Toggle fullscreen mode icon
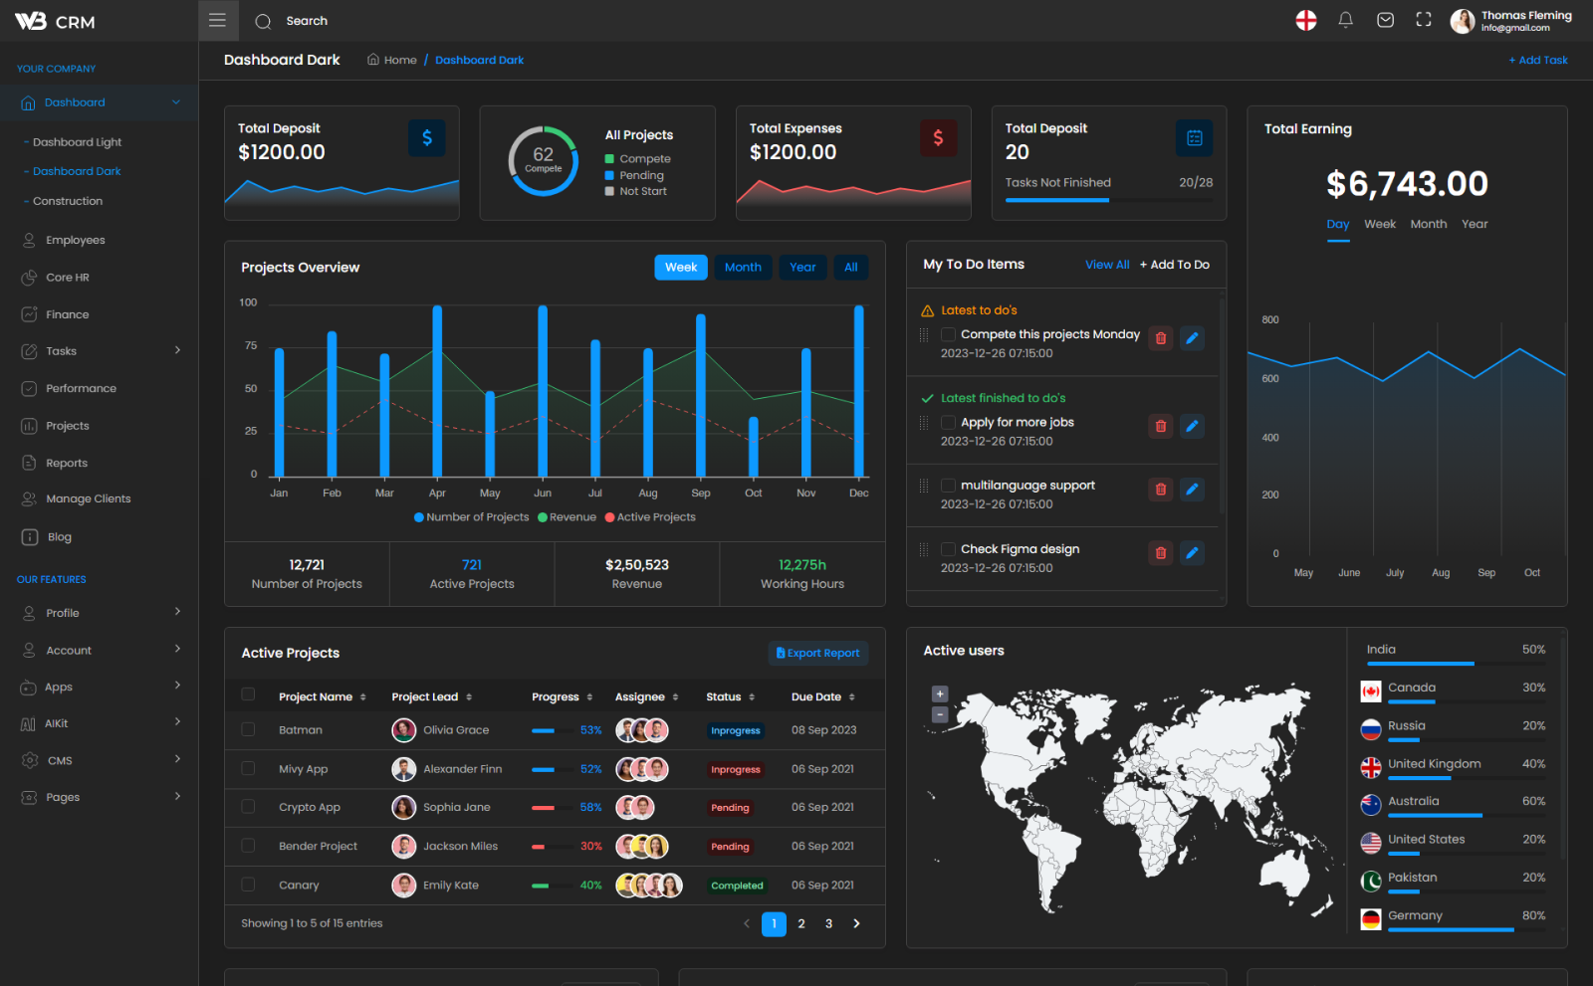Screen dimensions: 1593x986 click(1424, 20)
